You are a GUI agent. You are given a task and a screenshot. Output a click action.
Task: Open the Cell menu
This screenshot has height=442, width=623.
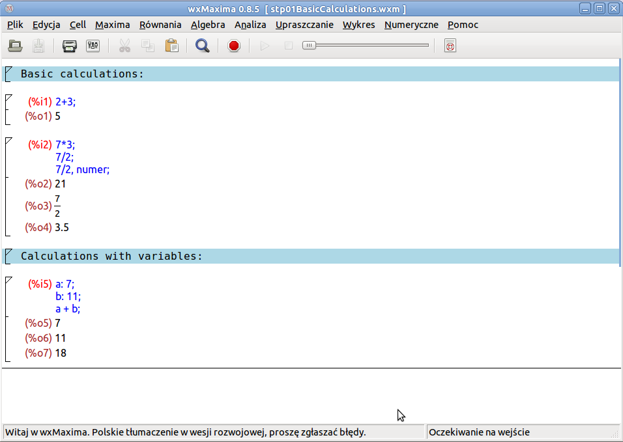click(x=78, y=25)
